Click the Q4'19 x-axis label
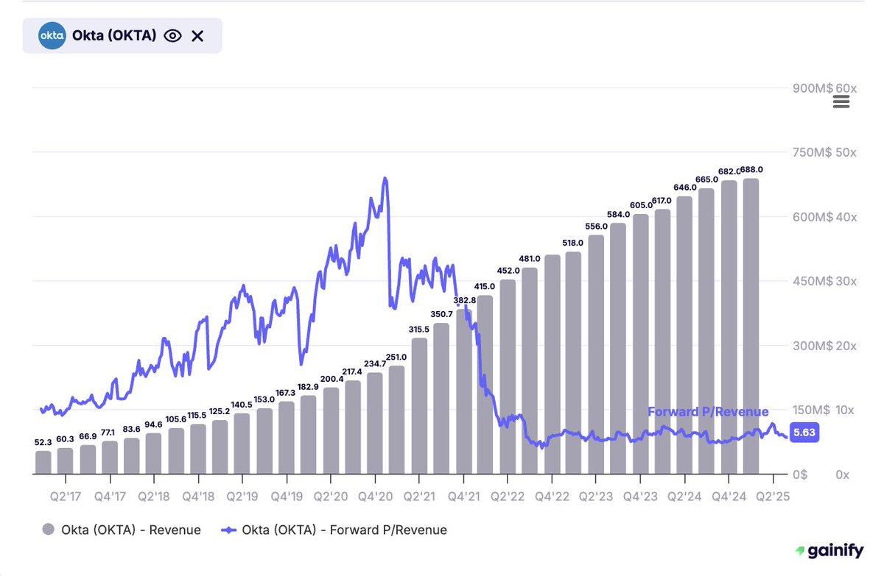 (287, 497)
